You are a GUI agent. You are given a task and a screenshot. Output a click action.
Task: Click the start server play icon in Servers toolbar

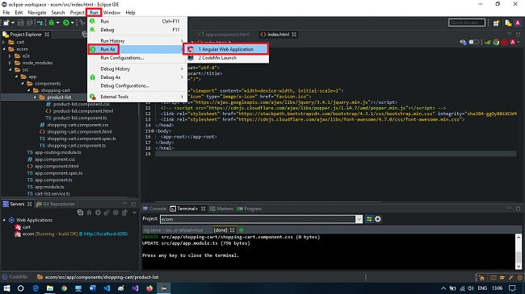[98, 213]
